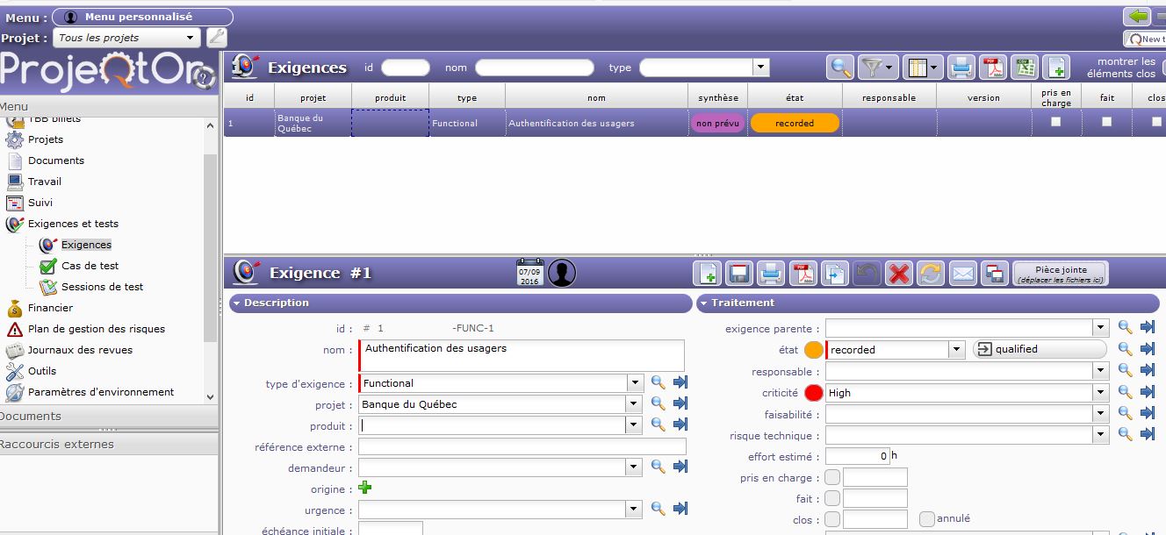Open 'Cas de test' in the menu tree
The height and width of the screenshot is (535, 1166).
point(90,266)
